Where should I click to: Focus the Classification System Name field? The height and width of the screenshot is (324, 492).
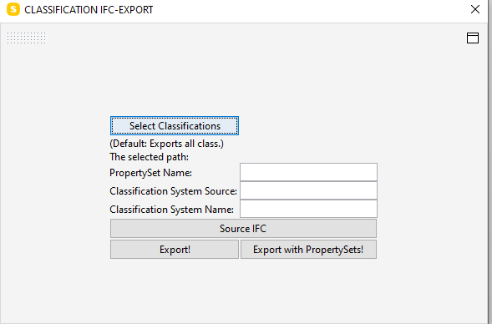[308, 209]
